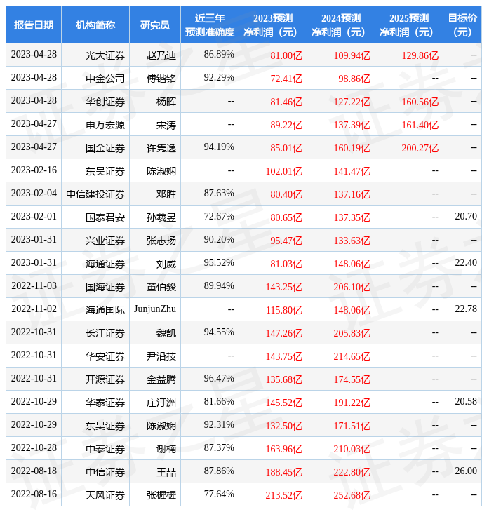
Task: Click researcher name 孙羲昱
Action: (x=161, y=217)
